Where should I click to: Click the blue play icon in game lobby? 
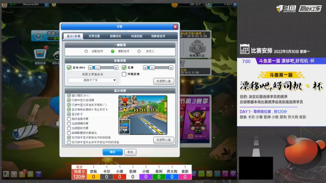[38, 36]
